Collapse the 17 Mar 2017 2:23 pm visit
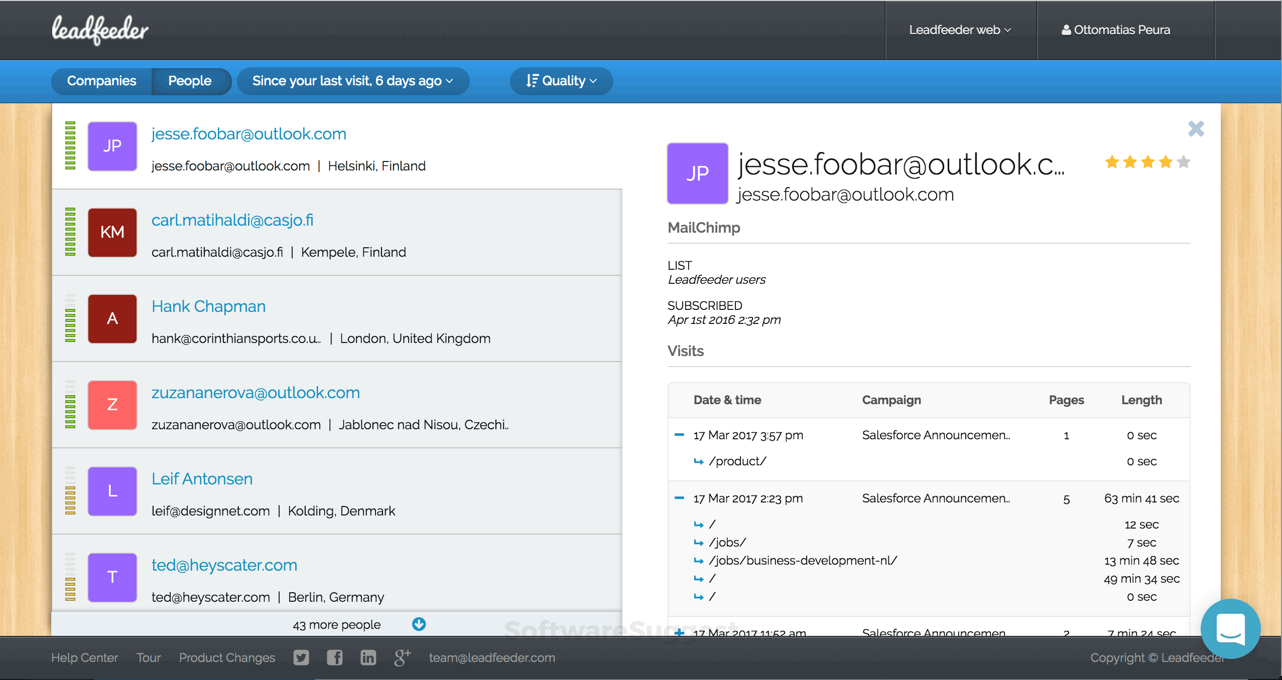The image size is (1282, 680). tap(680, 498)
